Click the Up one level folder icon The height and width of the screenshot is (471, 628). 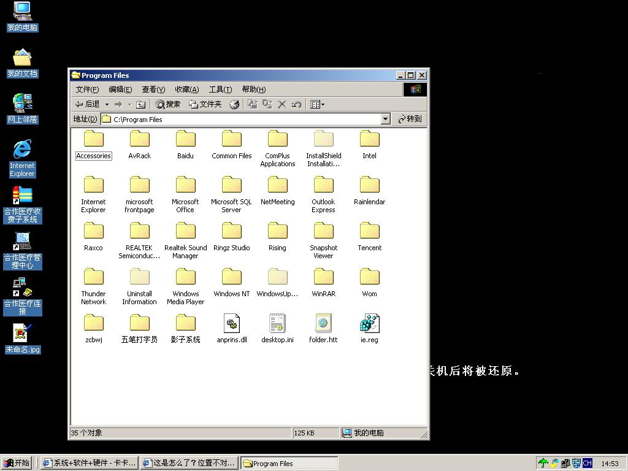point(140,104)
